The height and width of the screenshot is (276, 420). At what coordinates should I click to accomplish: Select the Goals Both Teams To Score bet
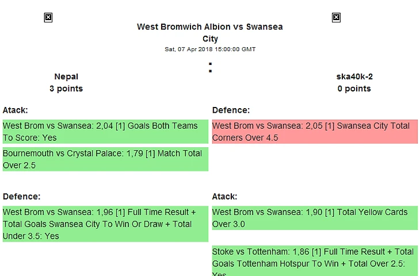click(x=105, y=132)
